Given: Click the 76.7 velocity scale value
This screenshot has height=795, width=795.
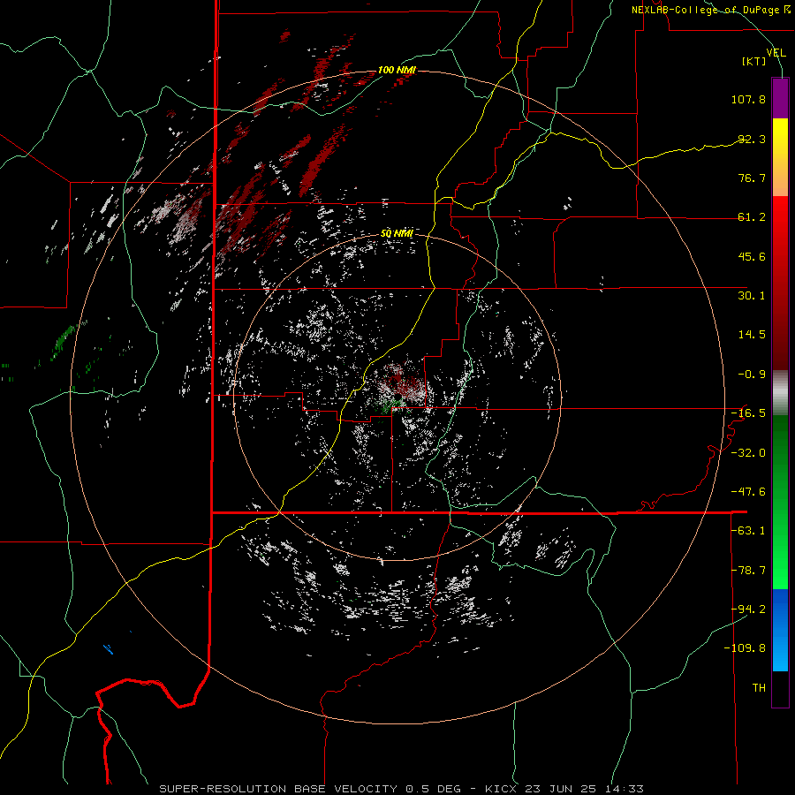Looking at the screenshot, I should [752, 178].
